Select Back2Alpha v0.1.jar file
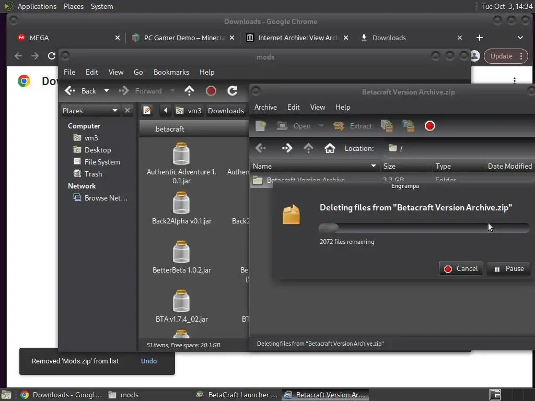Image resolution: width=535 pixels, height=401 pixels. tap(181, 208)
